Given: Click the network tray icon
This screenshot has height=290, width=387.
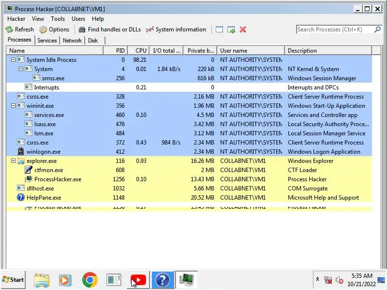Looking at the screenshot, I should [x=328, y=280].
